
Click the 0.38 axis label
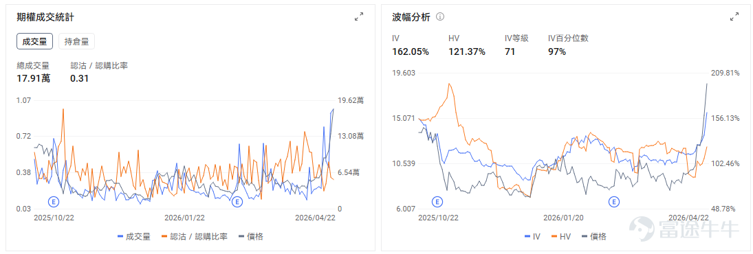coord(23,172)
